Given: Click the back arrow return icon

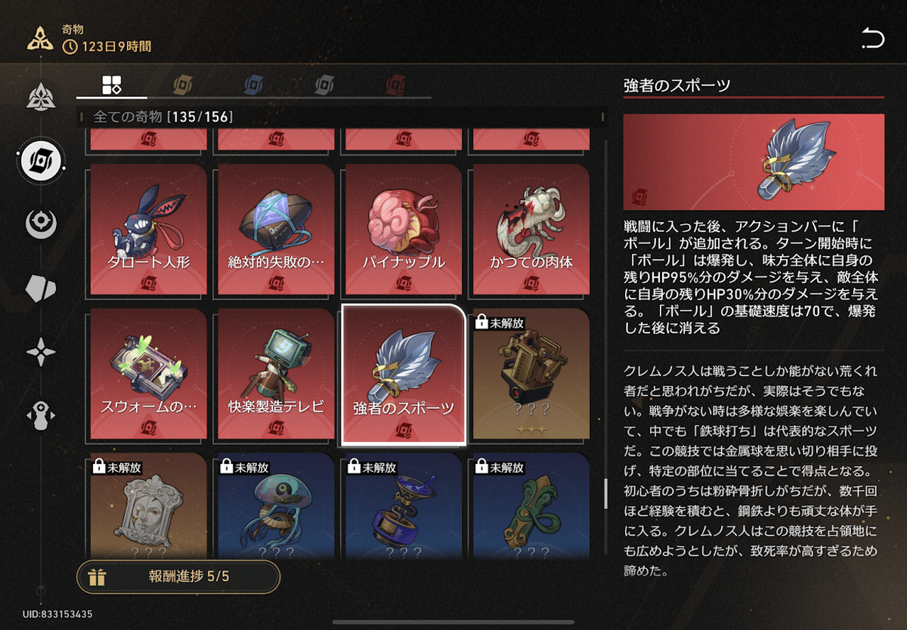Looking at the screenshot, I should pyautogui.click(x=872, y=38).
